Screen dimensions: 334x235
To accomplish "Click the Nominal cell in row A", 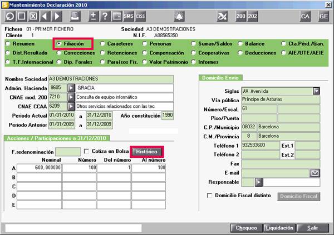I will coord(39,168).
